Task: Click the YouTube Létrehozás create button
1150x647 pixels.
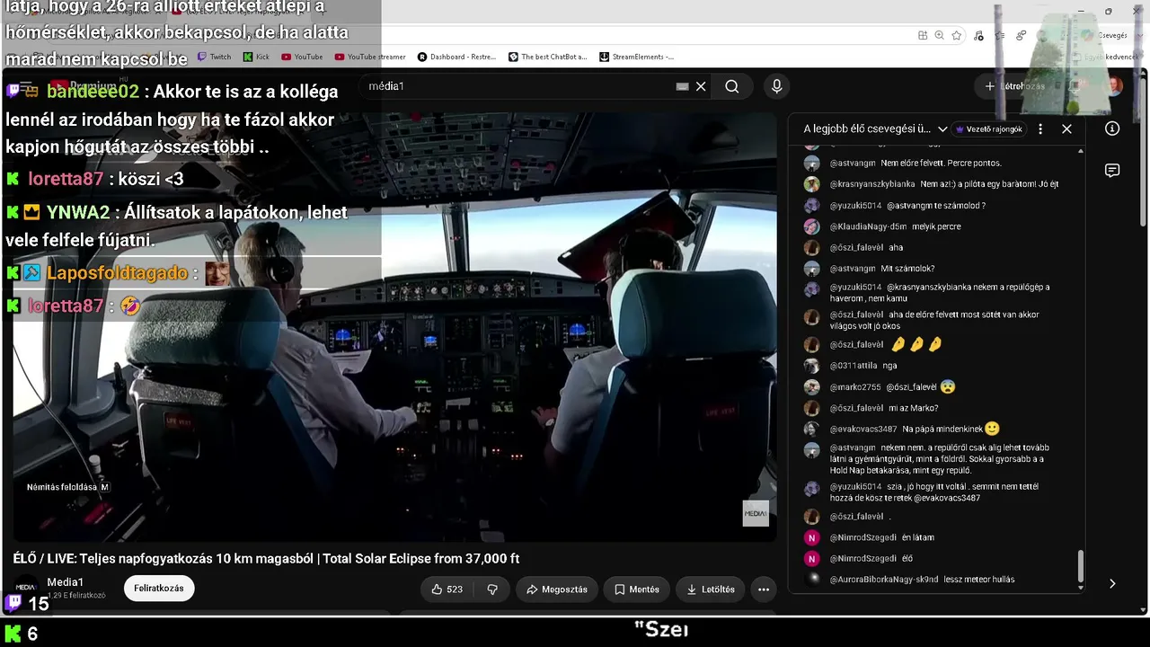Action: pyautogui.click(x=1014, y=86)
